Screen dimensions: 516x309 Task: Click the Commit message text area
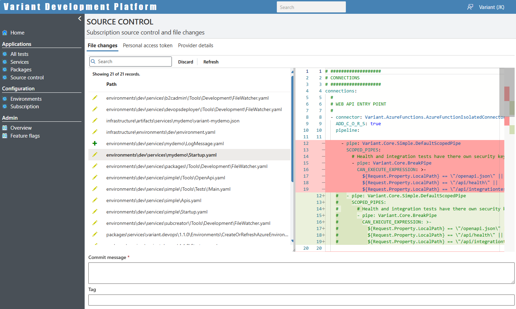click(301, 273)
